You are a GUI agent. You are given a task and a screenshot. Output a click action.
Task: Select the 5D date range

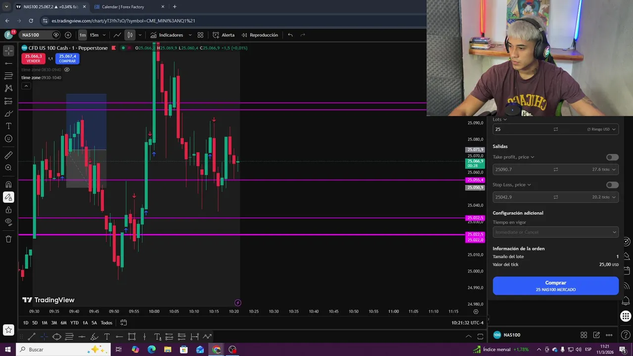click(35, 323)
